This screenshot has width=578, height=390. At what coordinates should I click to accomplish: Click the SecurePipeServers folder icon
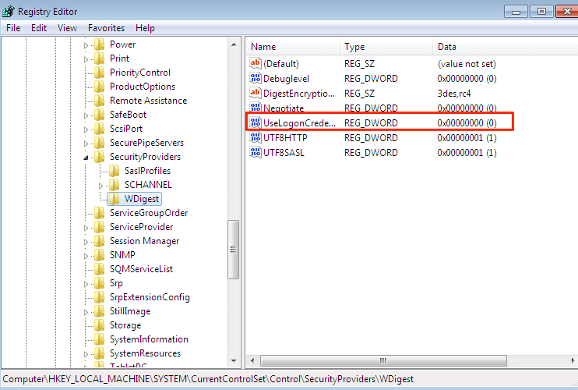(99, 143)
